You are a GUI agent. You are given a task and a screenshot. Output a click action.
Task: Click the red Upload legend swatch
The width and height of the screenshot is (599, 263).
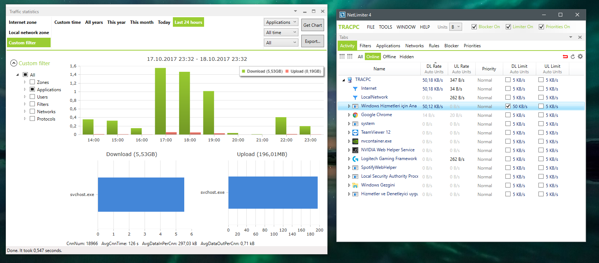pyautogui.click(x=287, y=71)
